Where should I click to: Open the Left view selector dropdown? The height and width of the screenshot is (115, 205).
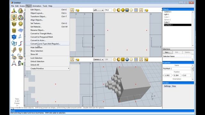98,10
